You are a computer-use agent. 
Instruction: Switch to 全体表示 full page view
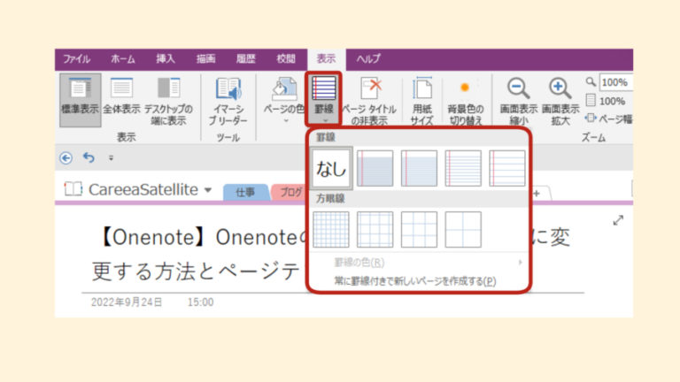pos(121,97)
